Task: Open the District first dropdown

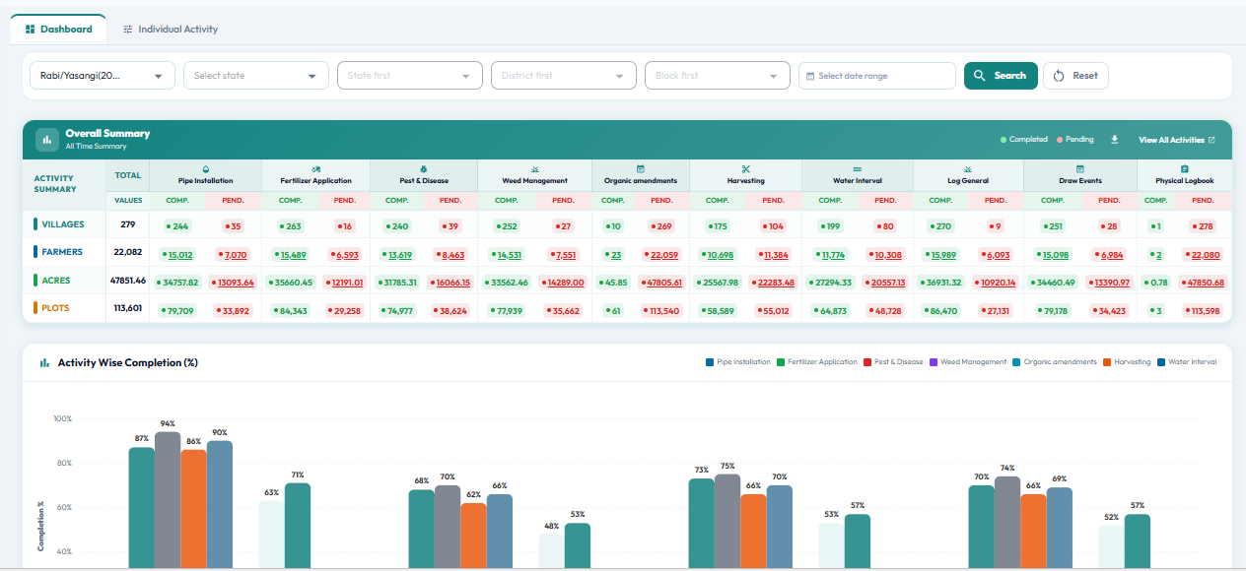Action: click(564, 76)
